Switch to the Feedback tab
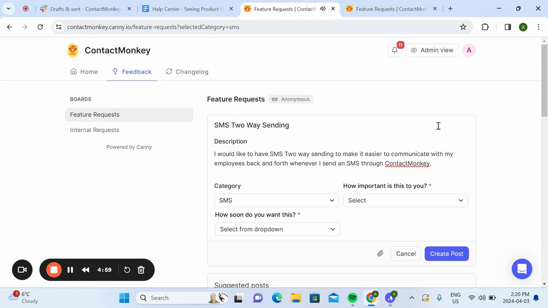 coord(132,71)
